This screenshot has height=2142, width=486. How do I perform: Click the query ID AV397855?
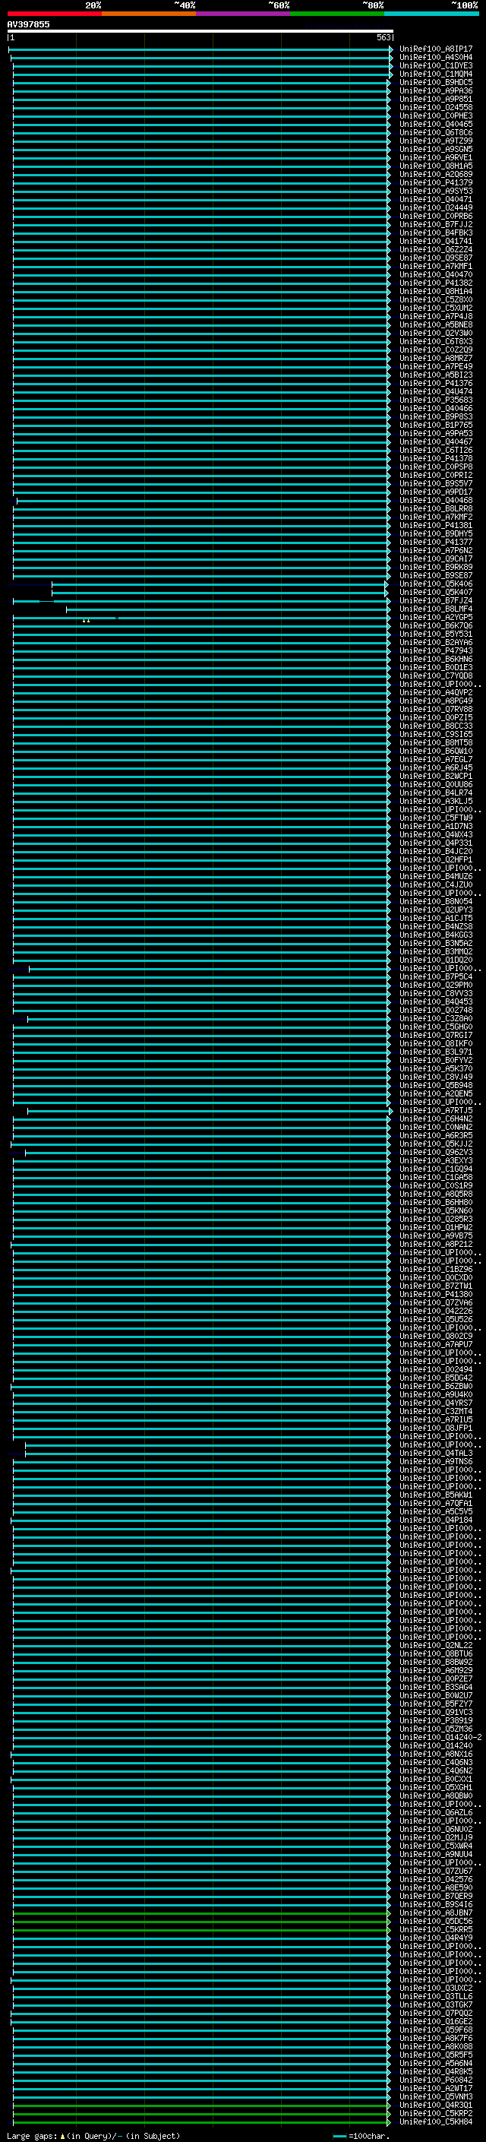28,24
